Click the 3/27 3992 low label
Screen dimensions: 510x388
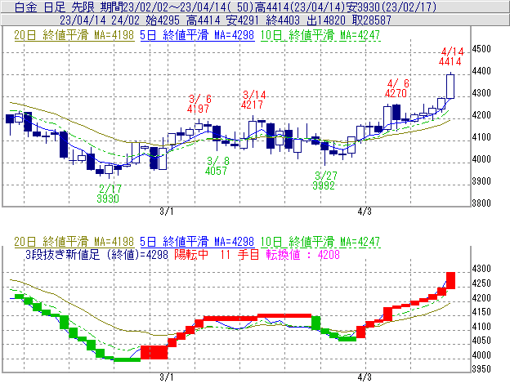coord(324,181)
